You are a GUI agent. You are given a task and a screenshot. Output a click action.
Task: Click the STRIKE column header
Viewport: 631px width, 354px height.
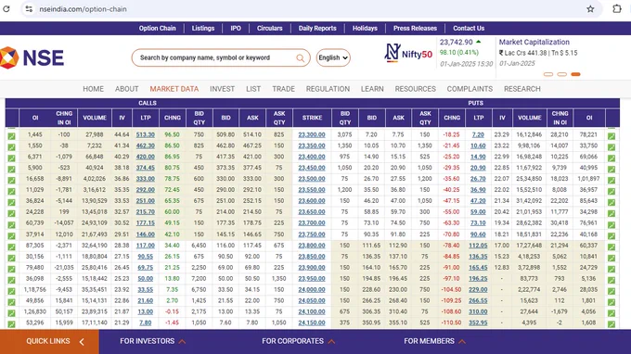313,118
